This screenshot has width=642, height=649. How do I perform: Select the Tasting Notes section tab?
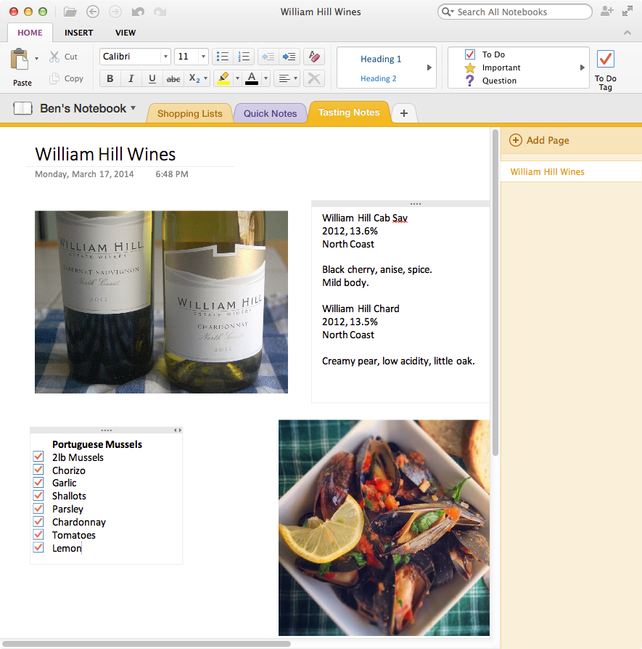(349, 113)
